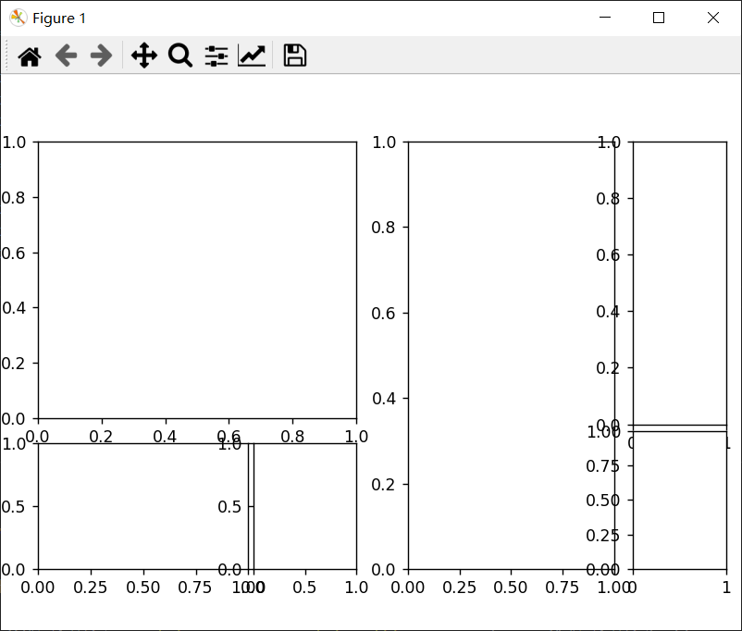Click the 0.8 x-tick label of the top-left subplot
Screen dimensions: 742x631
(292, 437)
